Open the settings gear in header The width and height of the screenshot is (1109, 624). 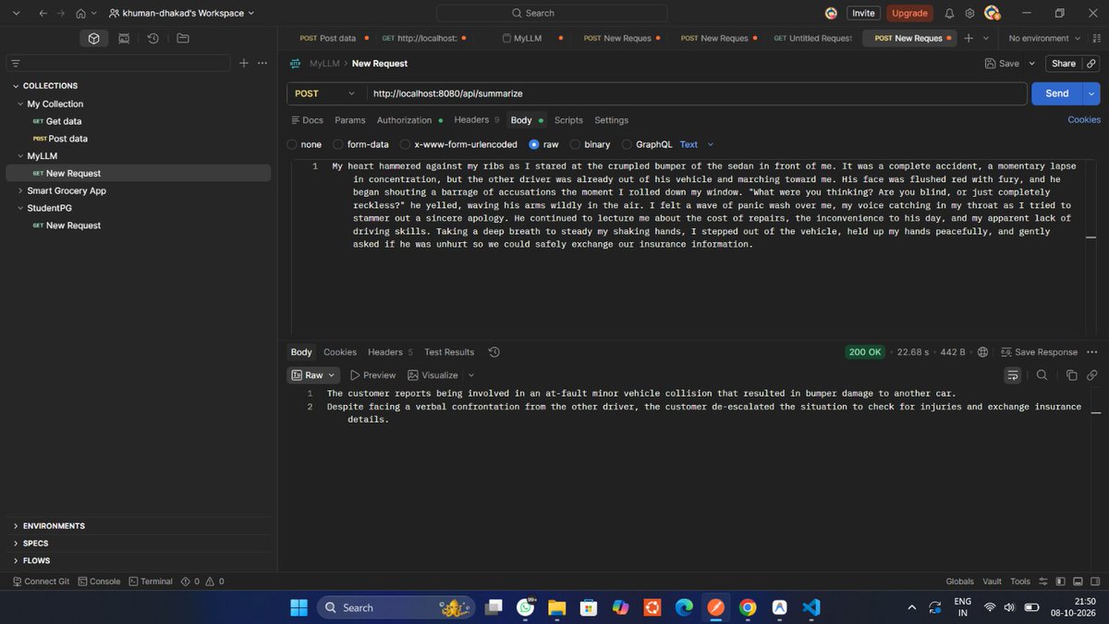pos(969,13)
